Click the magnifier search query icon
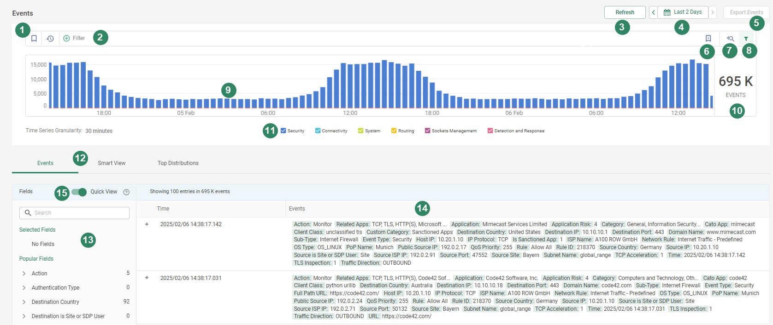 click(x=730, y=39)
